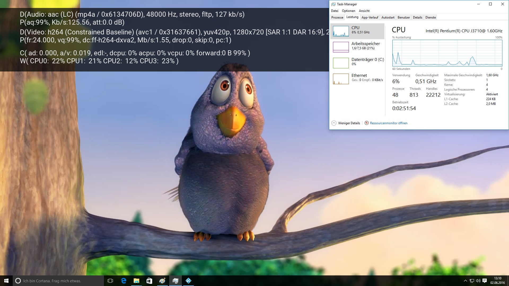Select the CPU performance entry

coord(357,31)
